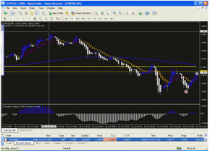Select the order 20634862 row

[104, 140]
